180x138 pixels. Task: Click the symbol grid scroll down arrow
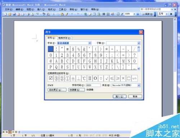click(139, 69)
